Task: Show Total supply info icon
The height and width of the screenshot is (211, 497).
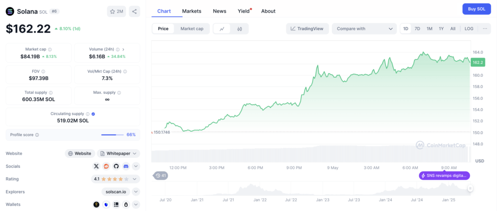Action: pos(51,93)
